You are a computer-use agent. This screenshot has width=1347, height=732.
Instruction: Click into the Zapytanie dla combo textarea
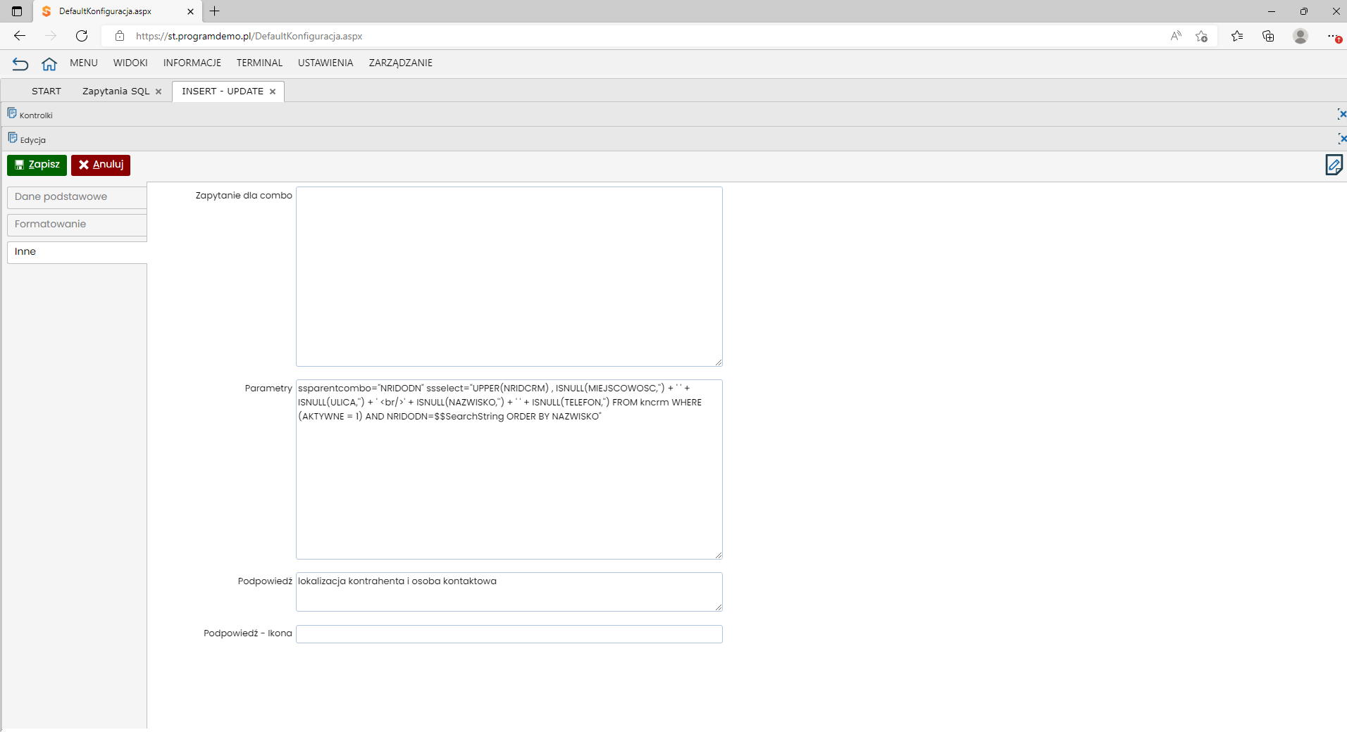tap(509, 277)
